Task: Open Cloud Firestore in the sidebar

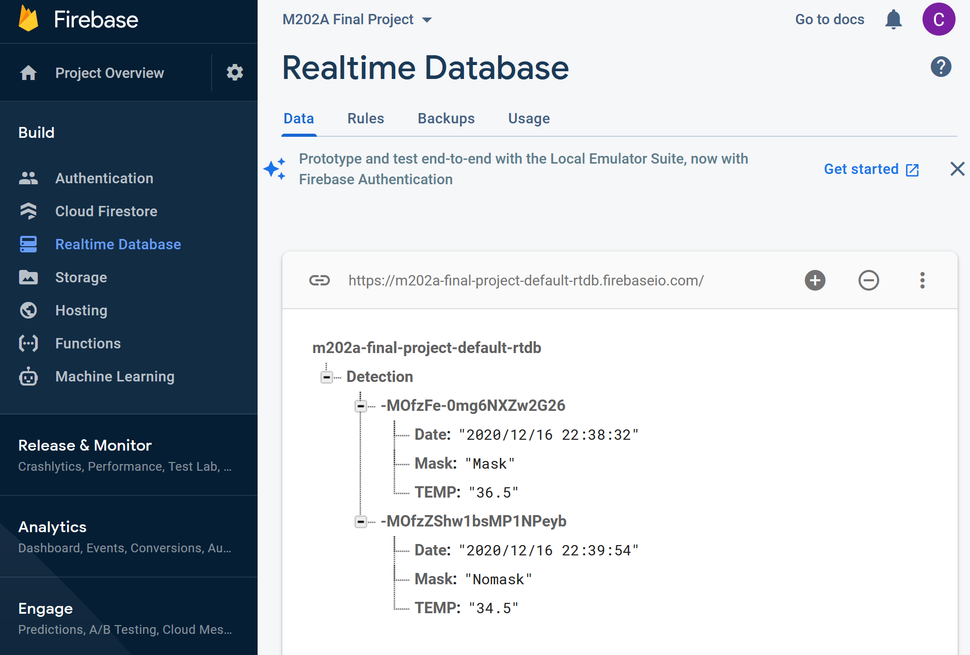Action: [x=106, y=211]
